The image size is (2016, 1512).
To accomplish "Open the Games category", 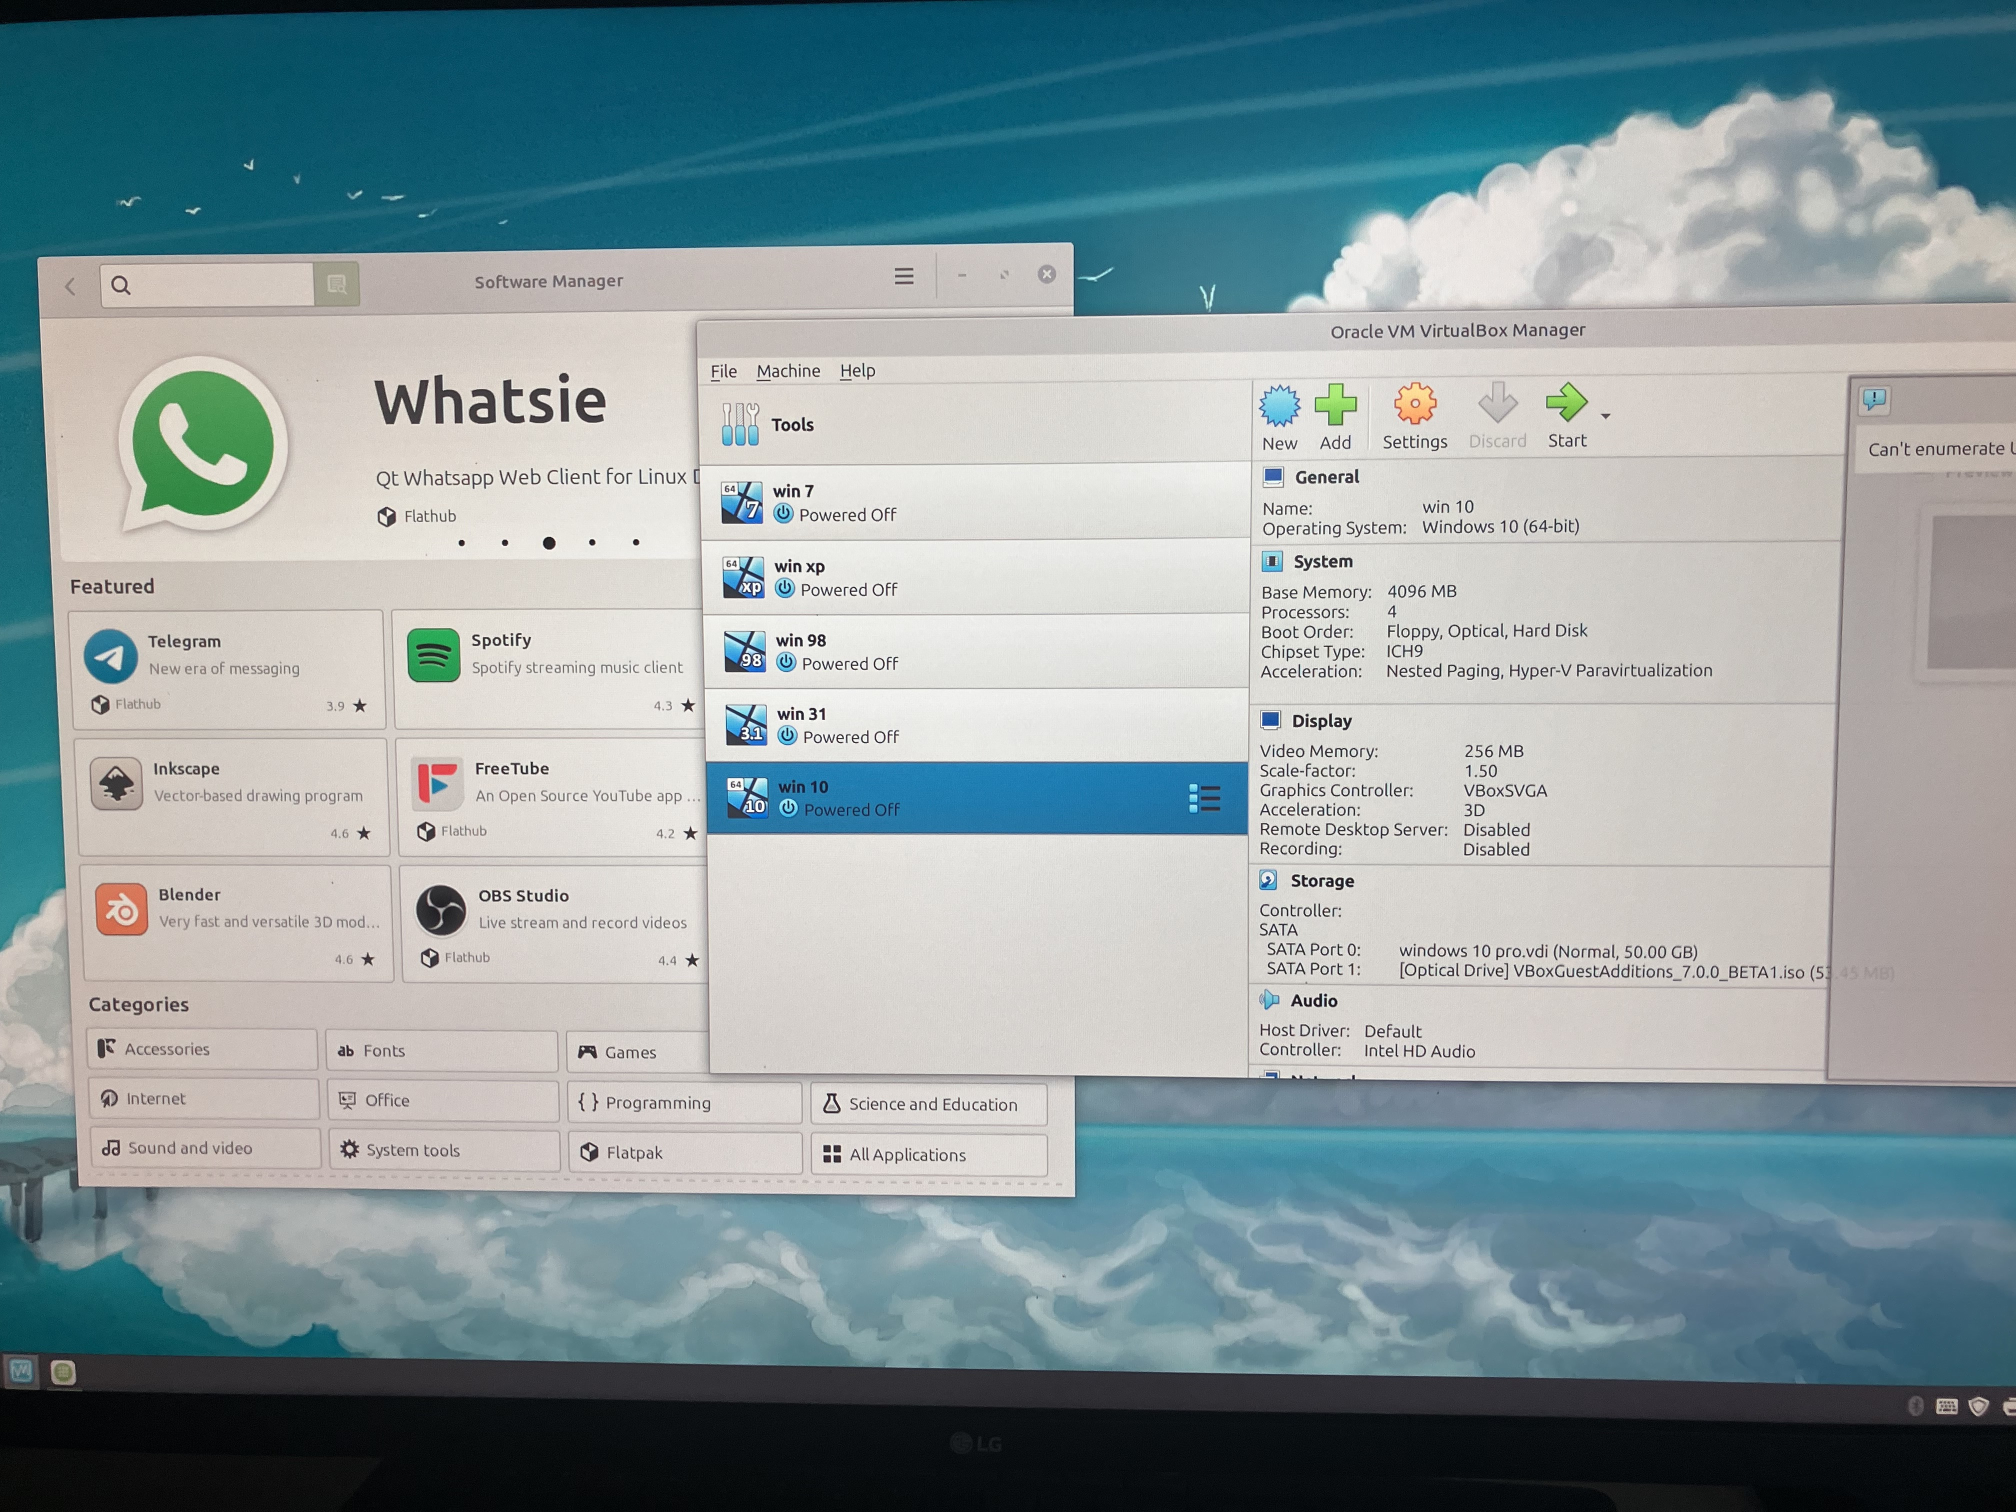I will (x=638, y=1052).
